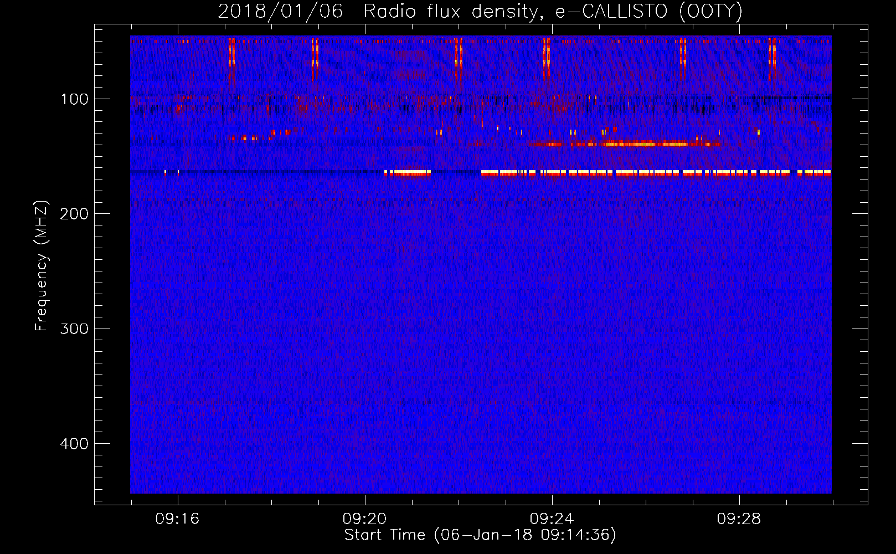Click the '09:24' time tick label
This screenshot has width=896, height=554.
pyautogui.click(x=552, y=519)
